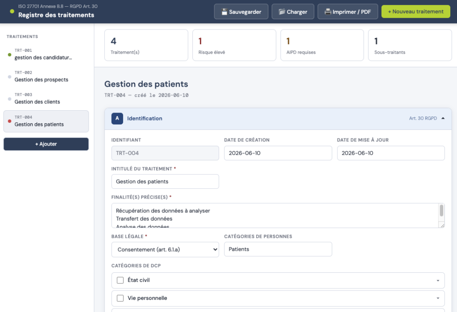Click the Catégories de personnes field
The width and height of the screenshot is (457, 312).
[278, 250]
